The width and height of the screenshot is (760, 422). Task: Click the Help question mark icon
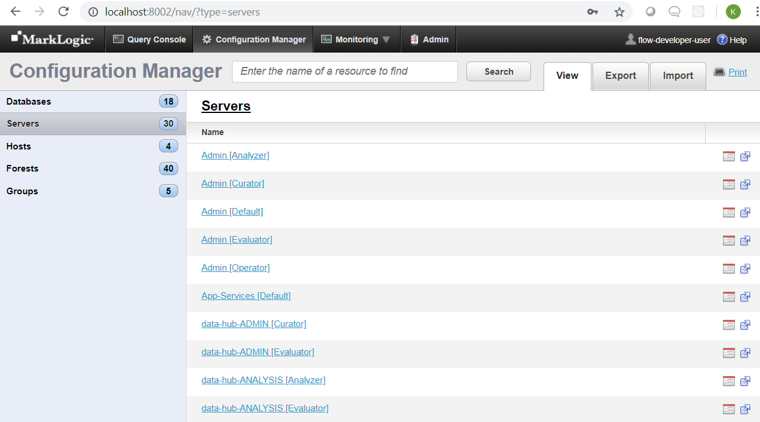(722, 40)
